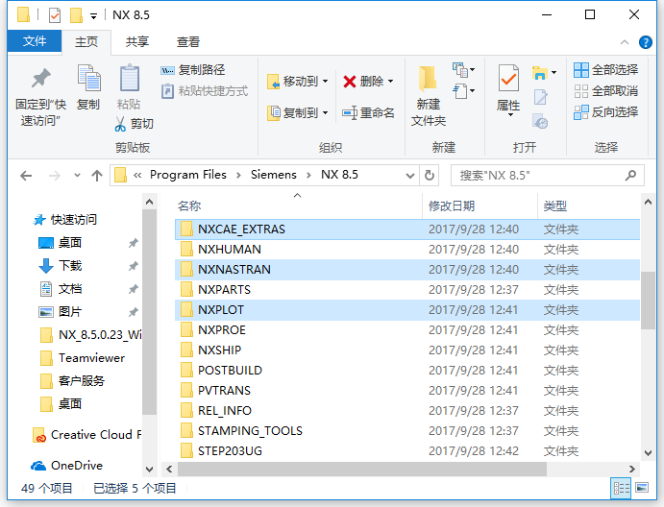Click the red Delete (删除) icon
This screenshot has width=664, height=507.
click(350, 82)
